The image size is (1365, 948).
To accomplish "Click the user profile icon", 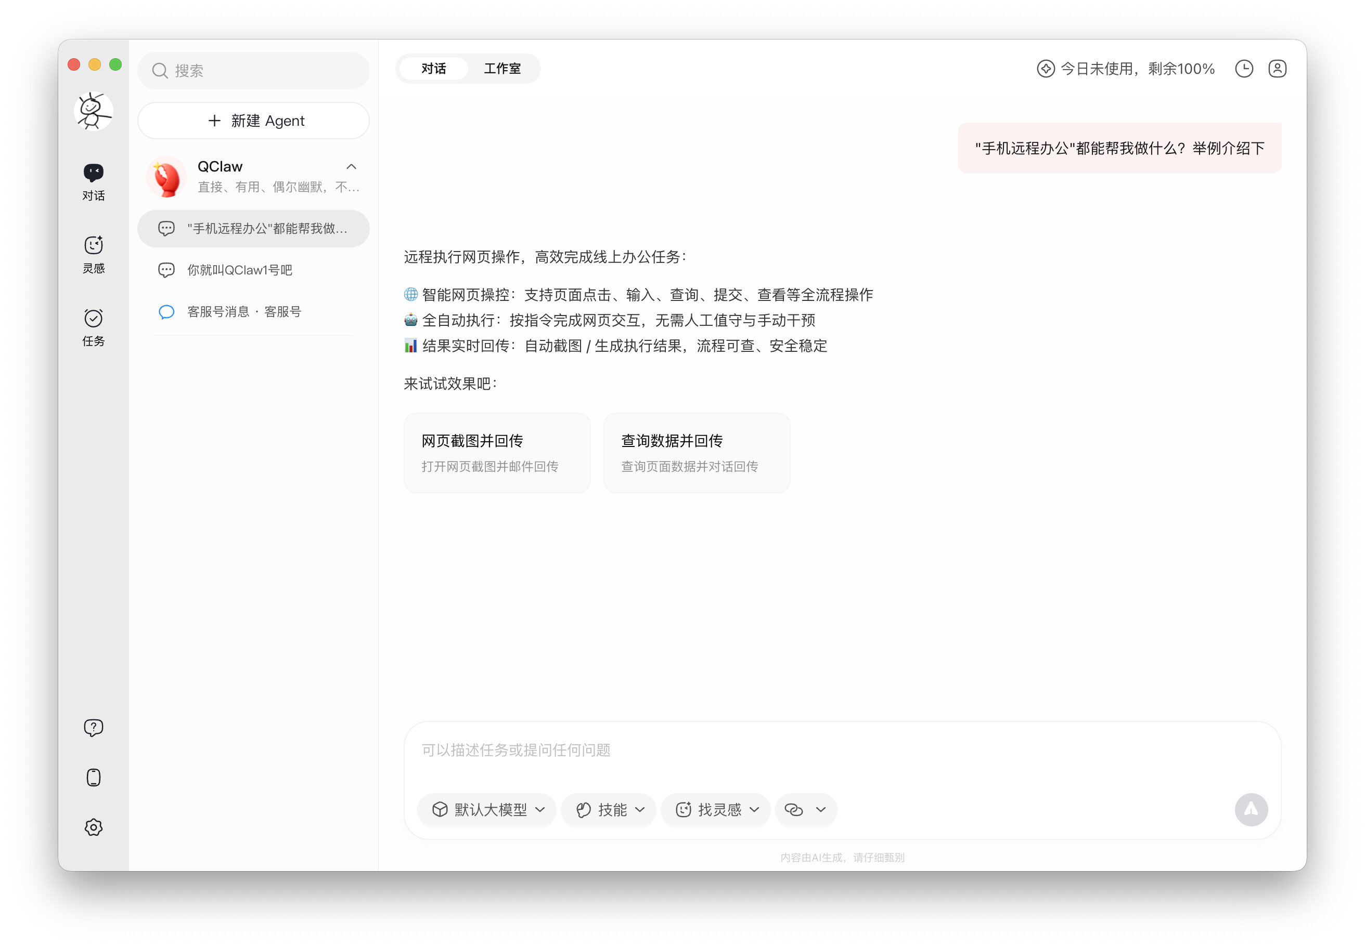I will (1277, 69).
